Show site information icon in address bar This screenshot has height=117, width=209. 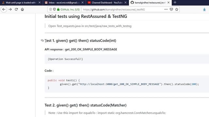click(51, 9)
